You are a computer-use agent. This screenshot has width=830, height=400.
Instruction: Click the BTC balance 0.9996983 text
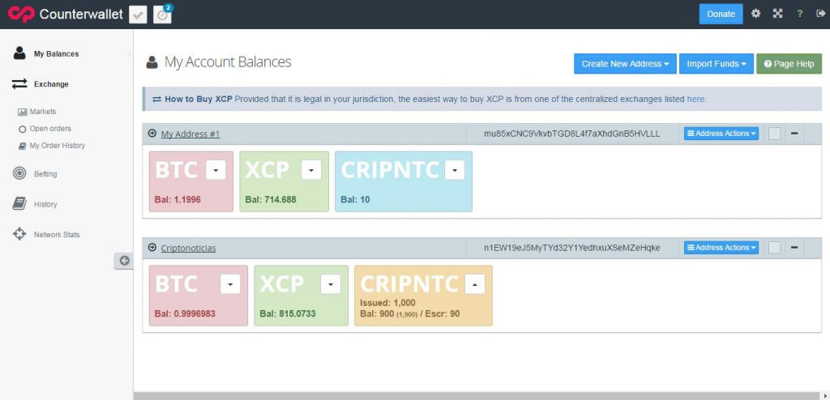click(x=186, y=313)
